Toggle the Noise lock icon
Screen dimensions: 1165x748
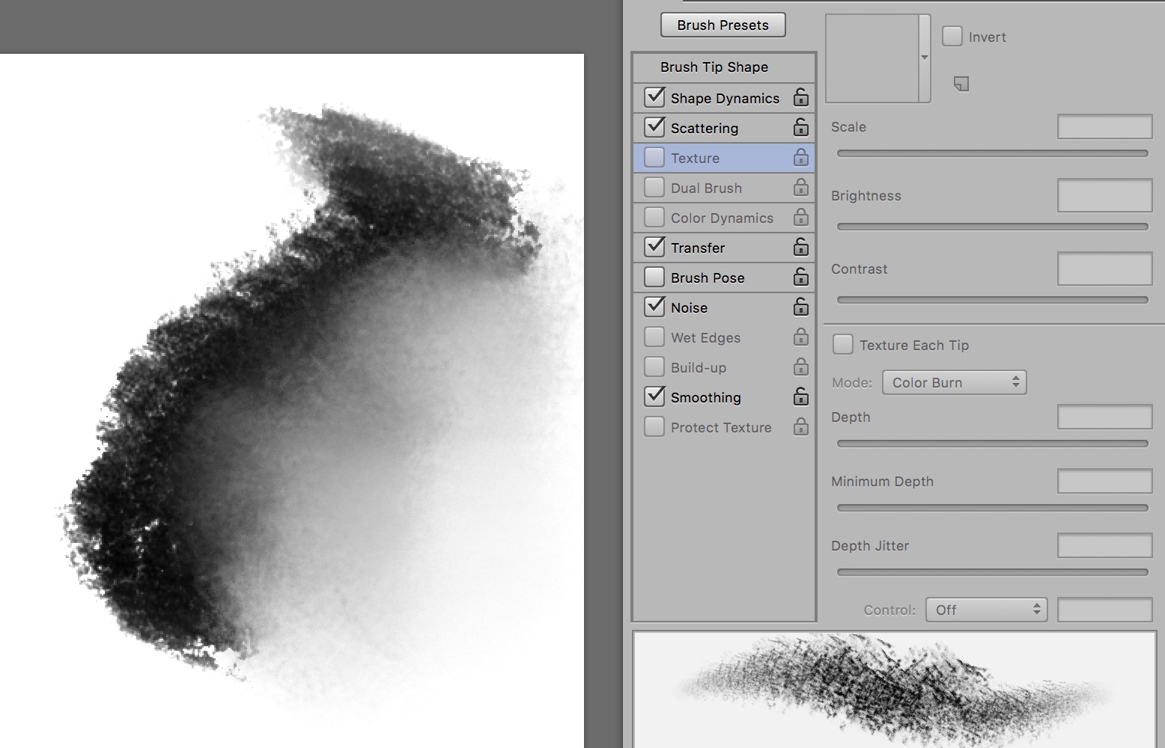tap(800, 307)
